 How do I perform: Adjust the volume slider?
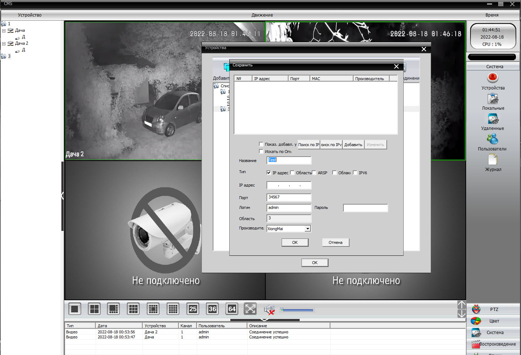coord(297,310)
